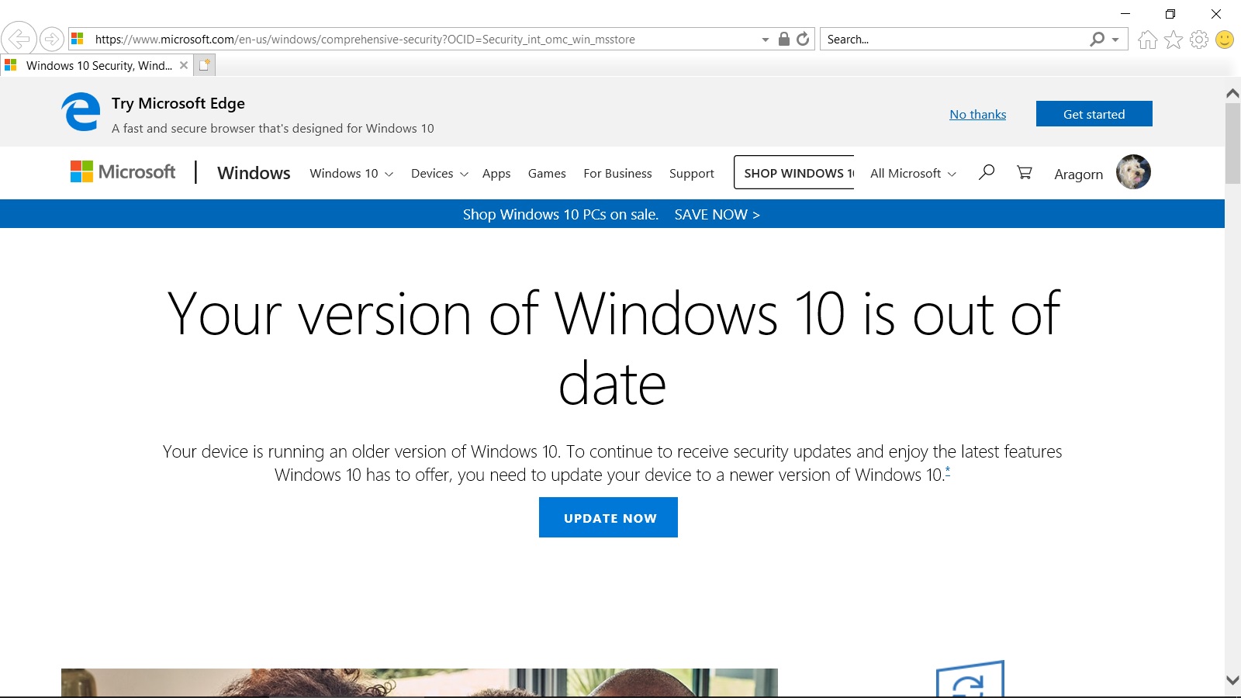The width and height of the screenshot is (1241, 698).
Task: Click the Try Microsoft Edge title text
Action: tap(178, 103)
